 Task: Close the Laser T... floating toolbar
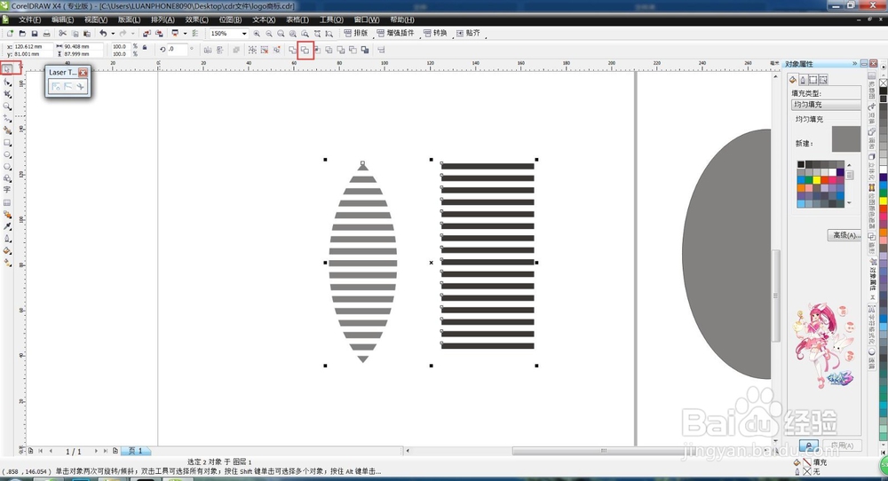point(83,73)
